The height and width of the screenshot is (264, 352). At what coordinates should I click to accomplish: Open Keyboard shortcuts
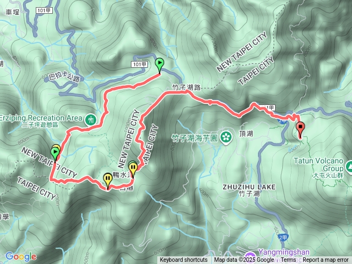tap(184, 260)
